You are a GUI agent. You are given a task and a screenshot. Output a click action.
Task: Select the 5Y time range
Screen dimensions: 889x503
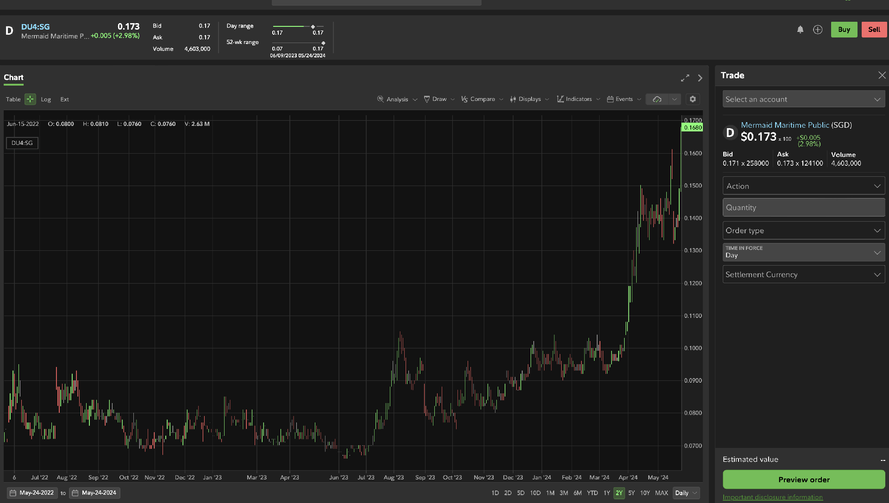click(631, 493)
